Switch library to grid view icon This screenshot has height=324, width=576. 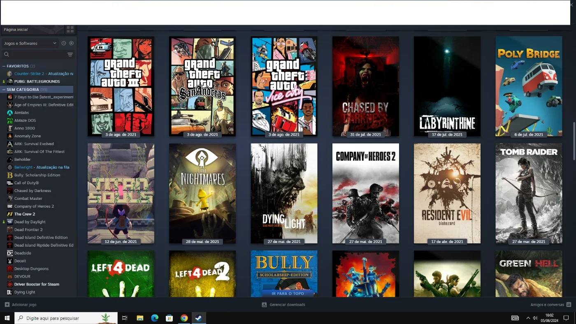point(70,30)
